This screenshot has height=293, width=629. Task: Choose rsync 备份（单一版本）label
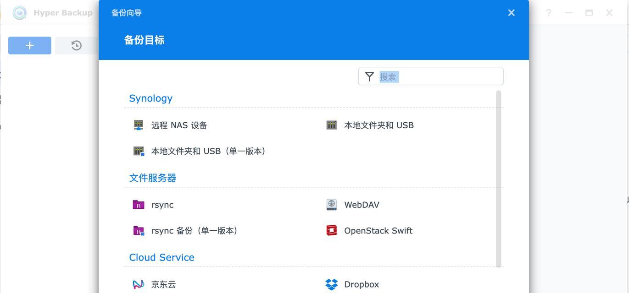tap(196, 231)
